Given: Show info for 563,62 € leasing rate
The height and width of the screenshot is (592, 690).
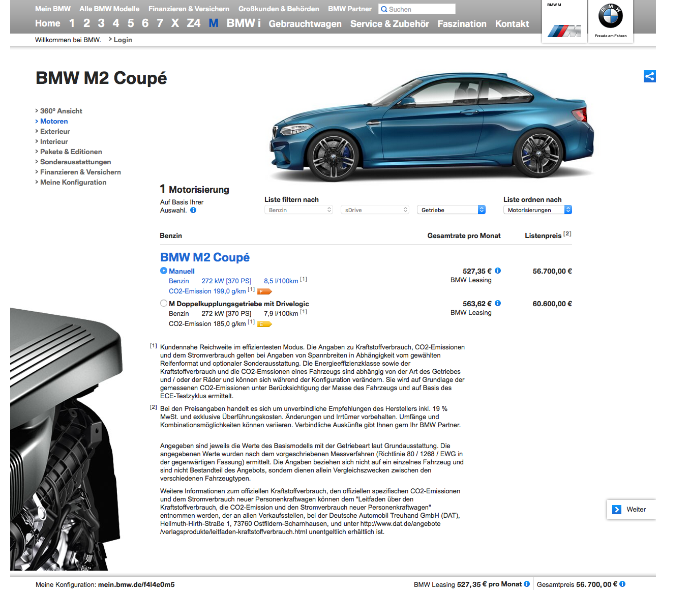Looking at the screenshot, I should pos(498,303).
